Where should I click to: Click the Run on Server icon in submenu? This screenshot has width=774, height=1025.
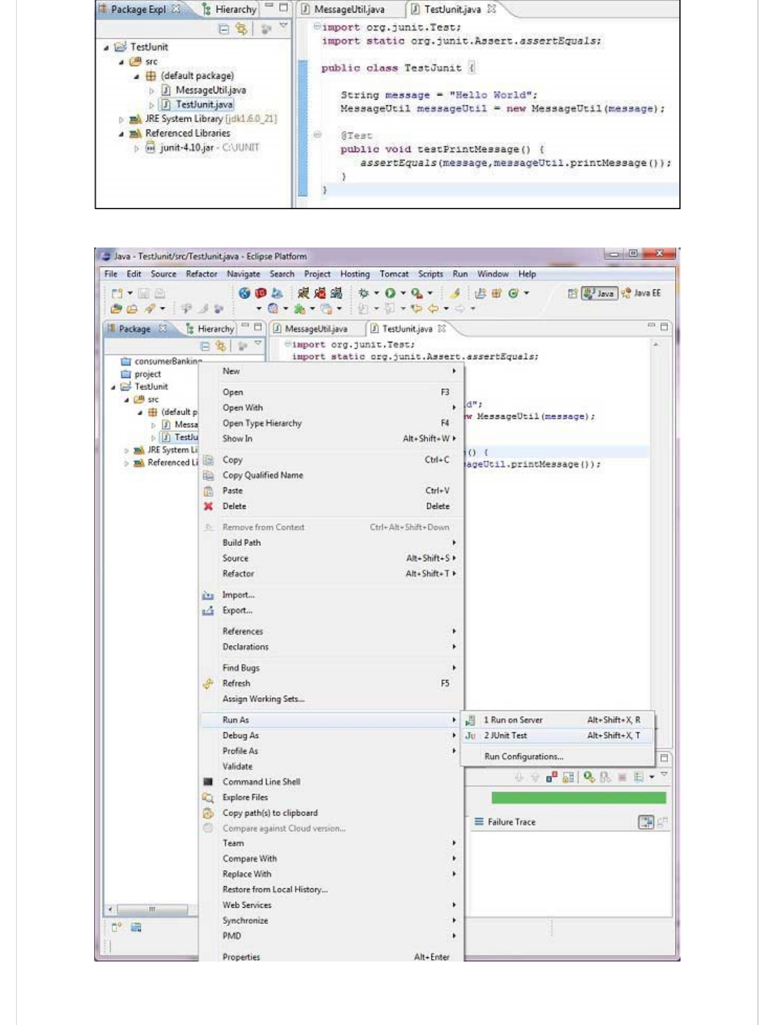[471, 720]
